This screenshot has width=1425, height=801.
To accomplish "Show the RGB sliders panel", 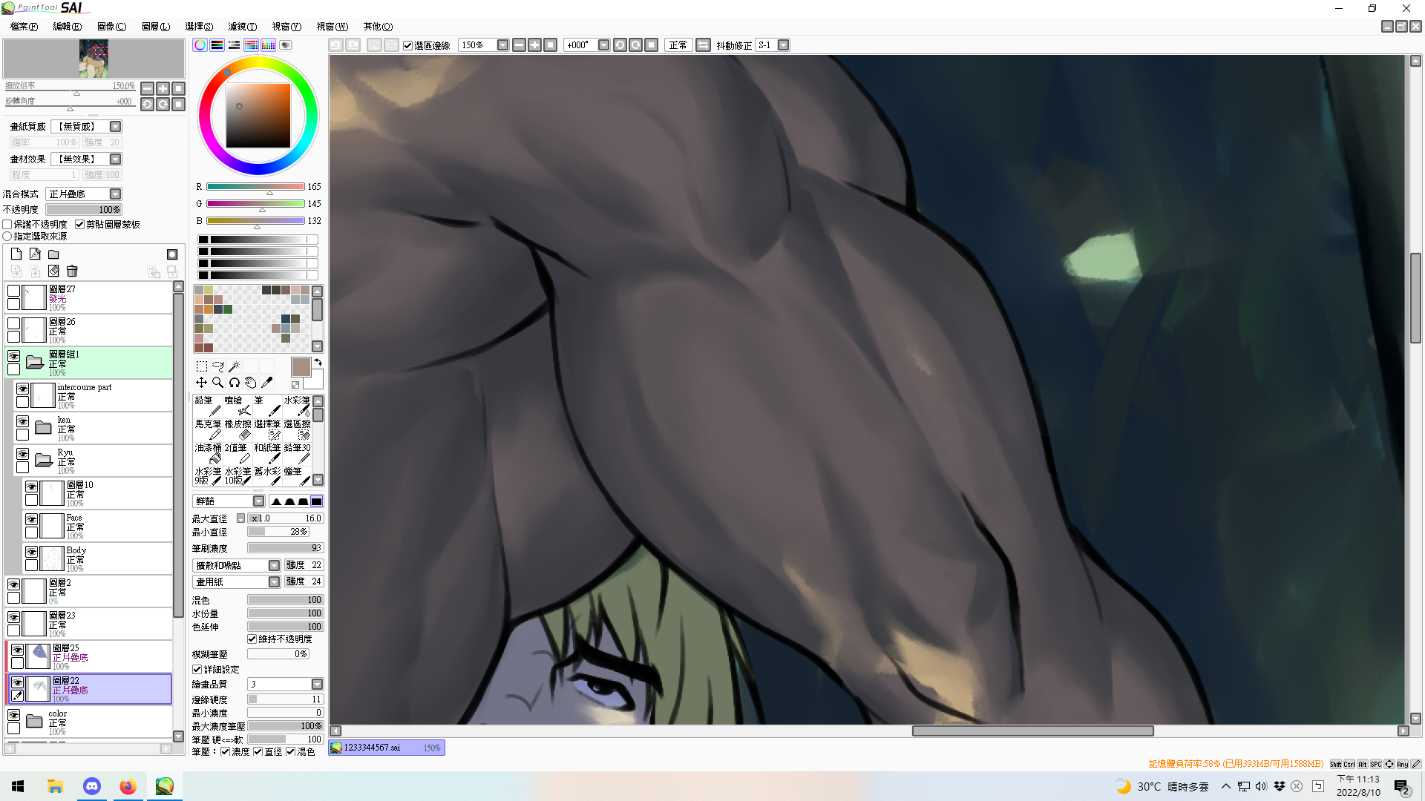I will (x=217, y=45).
